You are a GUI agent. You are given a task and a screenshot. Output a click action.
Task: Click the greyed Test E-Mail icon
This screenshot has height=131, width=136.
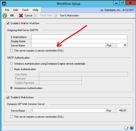36,15
